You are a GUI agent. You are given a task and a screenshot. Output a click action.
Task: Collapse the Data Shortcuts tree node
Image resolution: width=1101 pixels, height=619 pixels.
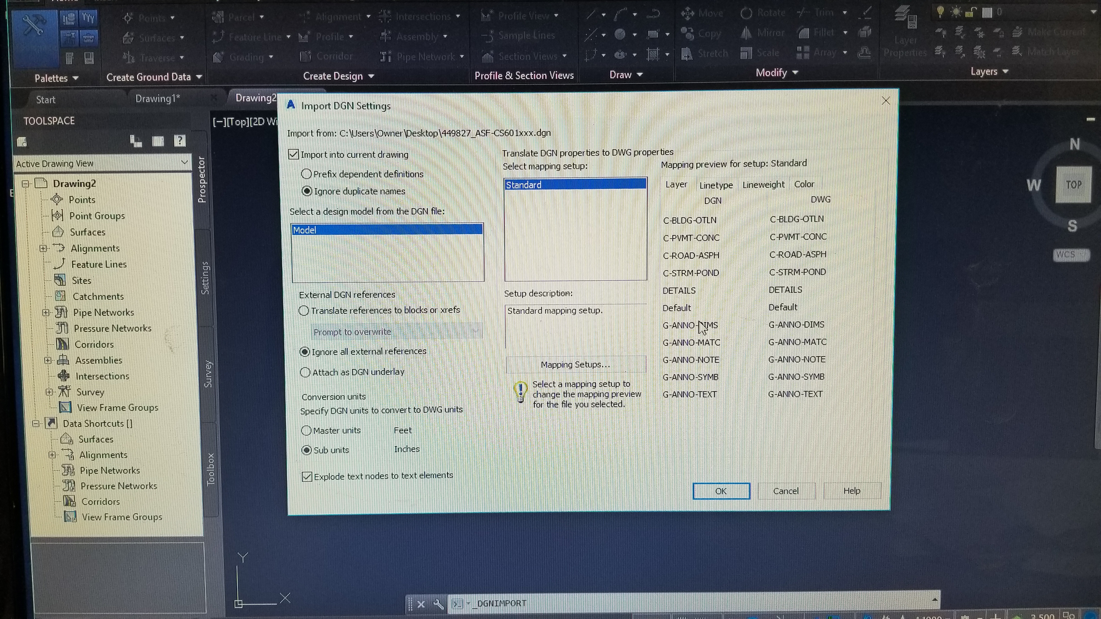pyautogui.click(x=36, y=424)
